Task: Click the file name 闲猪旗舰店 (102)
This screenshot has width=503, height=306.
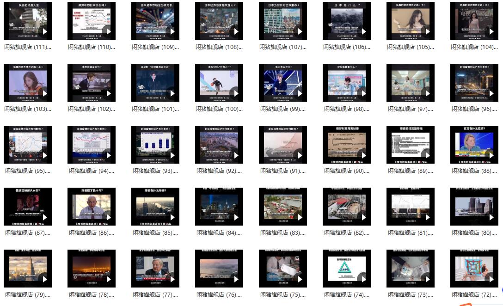Action: [91, 109]
